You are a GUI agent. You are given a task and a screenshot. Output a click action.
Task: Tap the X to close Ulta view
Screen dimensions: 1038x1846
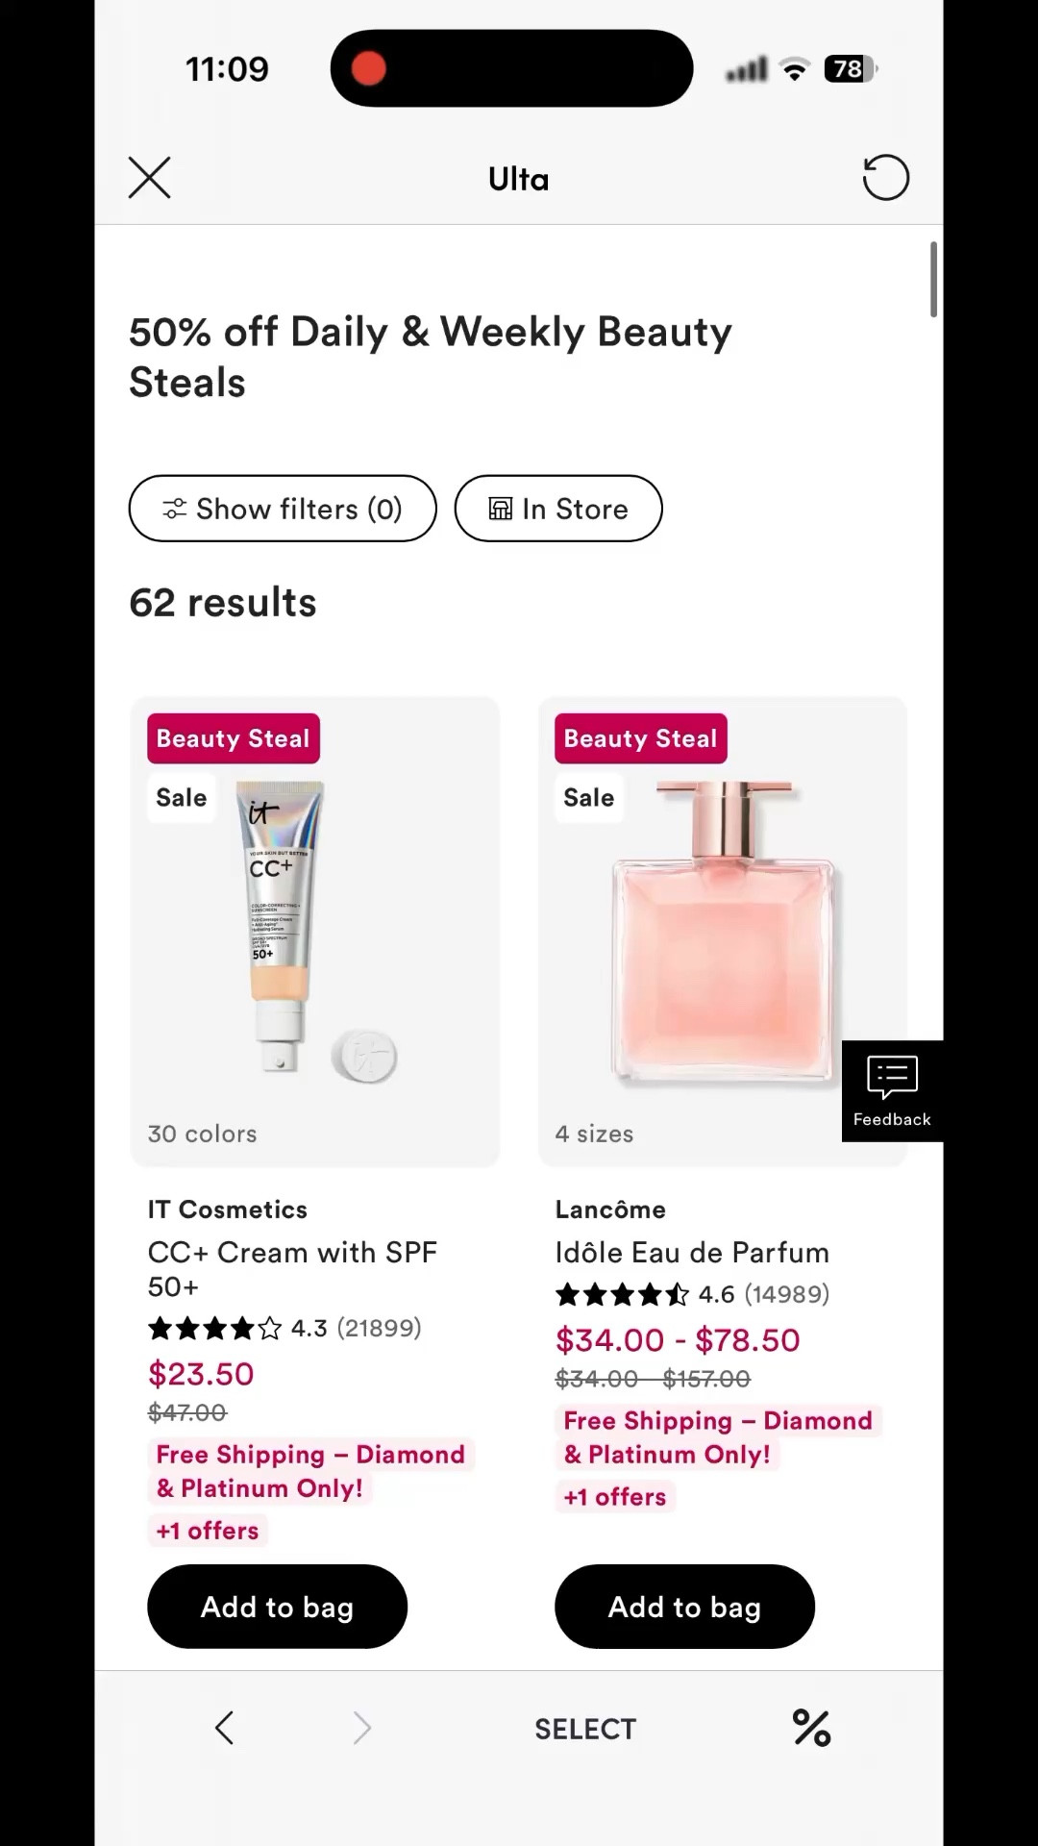[149, 178]
